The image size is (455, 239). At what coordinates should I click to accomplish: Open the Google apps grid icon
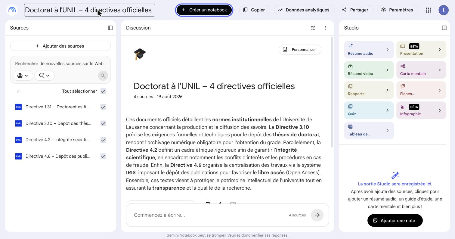click(429, 10)
